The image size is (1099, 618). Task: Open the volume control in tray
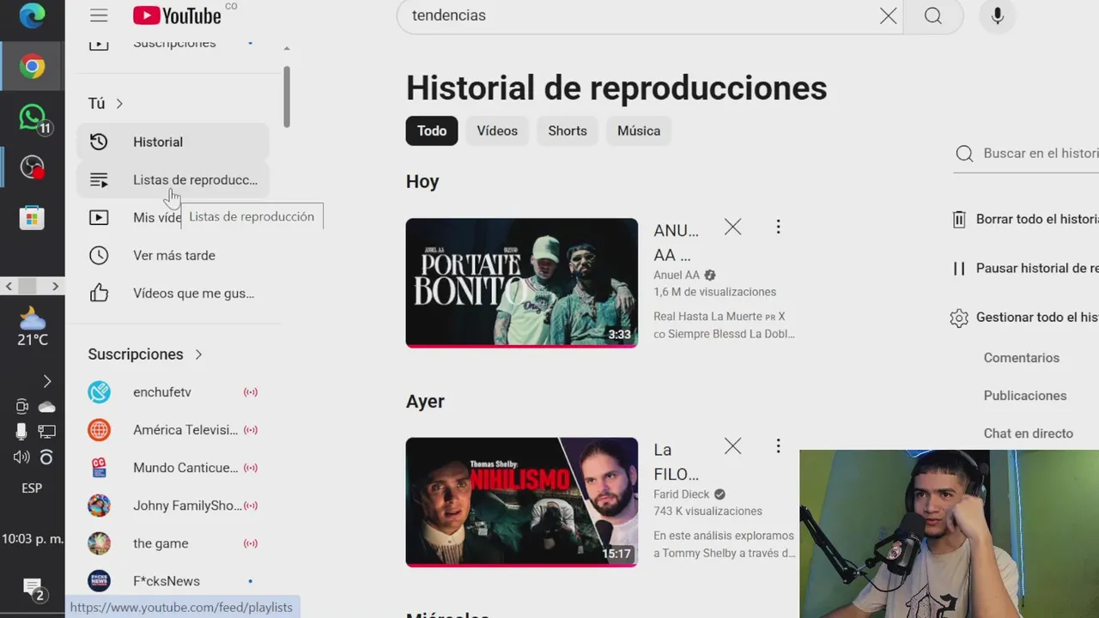[21, 457]
